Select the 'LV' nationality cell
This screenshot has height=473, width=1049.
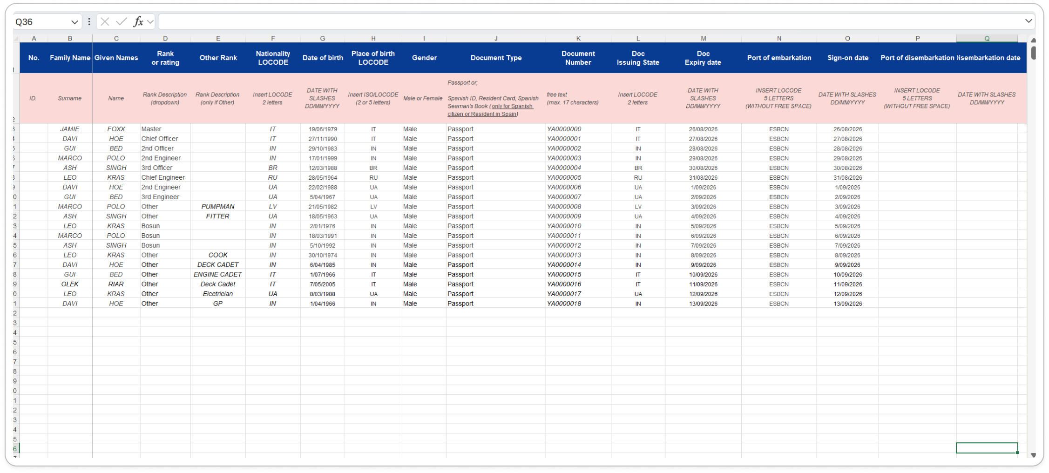click(273, 207)
